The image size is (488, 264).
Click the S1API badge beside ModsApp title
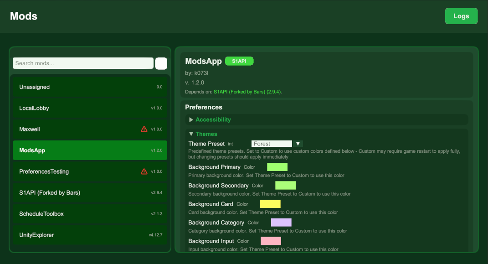[239, 61]
